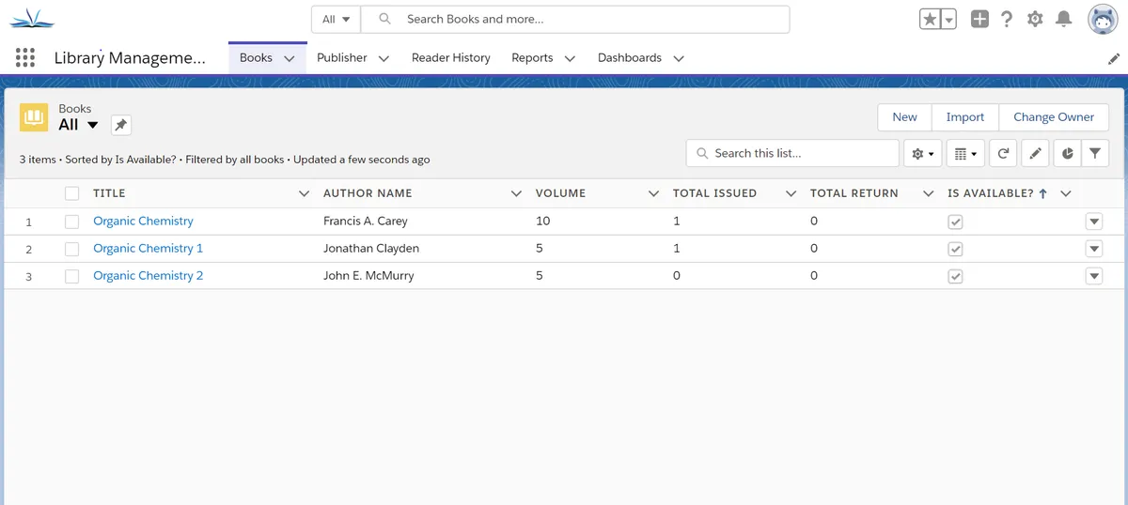Viewport: 1128px width, 505px height.
Task: Open Author Name column actions chevron
Action: pos(516,193)
